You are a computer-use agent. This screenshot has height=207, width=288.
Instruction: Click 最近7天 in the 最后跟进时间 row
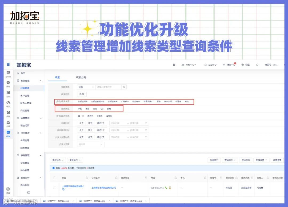tap(101, 130)
